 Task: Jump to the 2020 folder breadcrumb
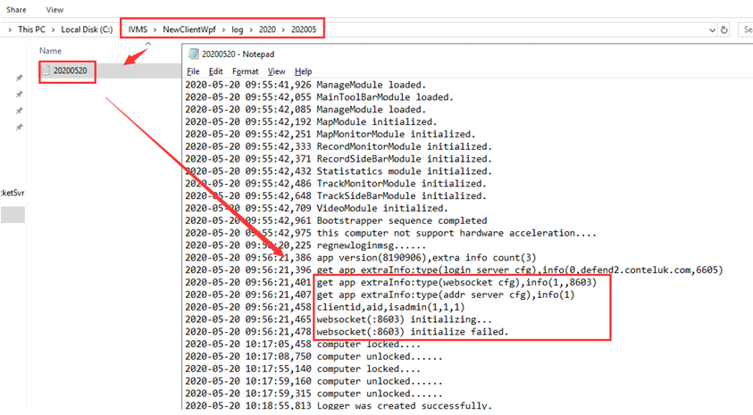[267, 29]
